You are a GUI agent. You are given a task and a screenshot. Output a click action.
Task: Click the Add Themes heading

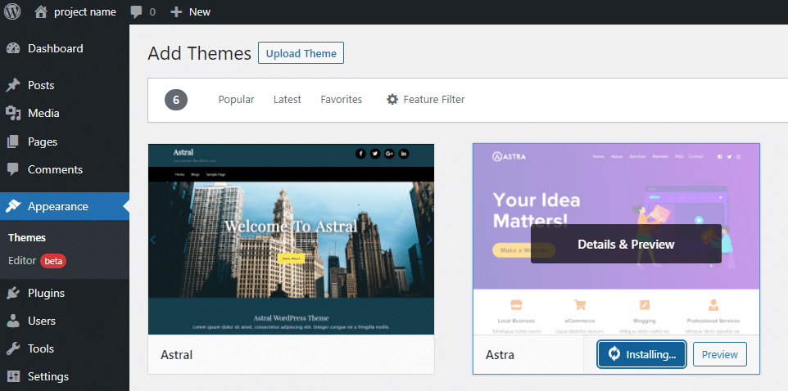tap(200, 53)
